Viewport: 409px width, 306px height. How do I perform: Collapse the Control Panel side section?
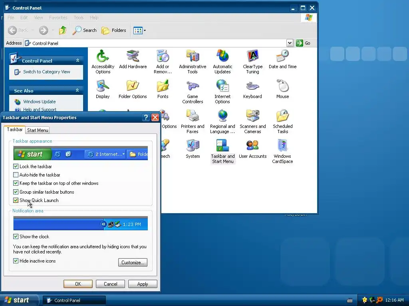coord(77,61)
